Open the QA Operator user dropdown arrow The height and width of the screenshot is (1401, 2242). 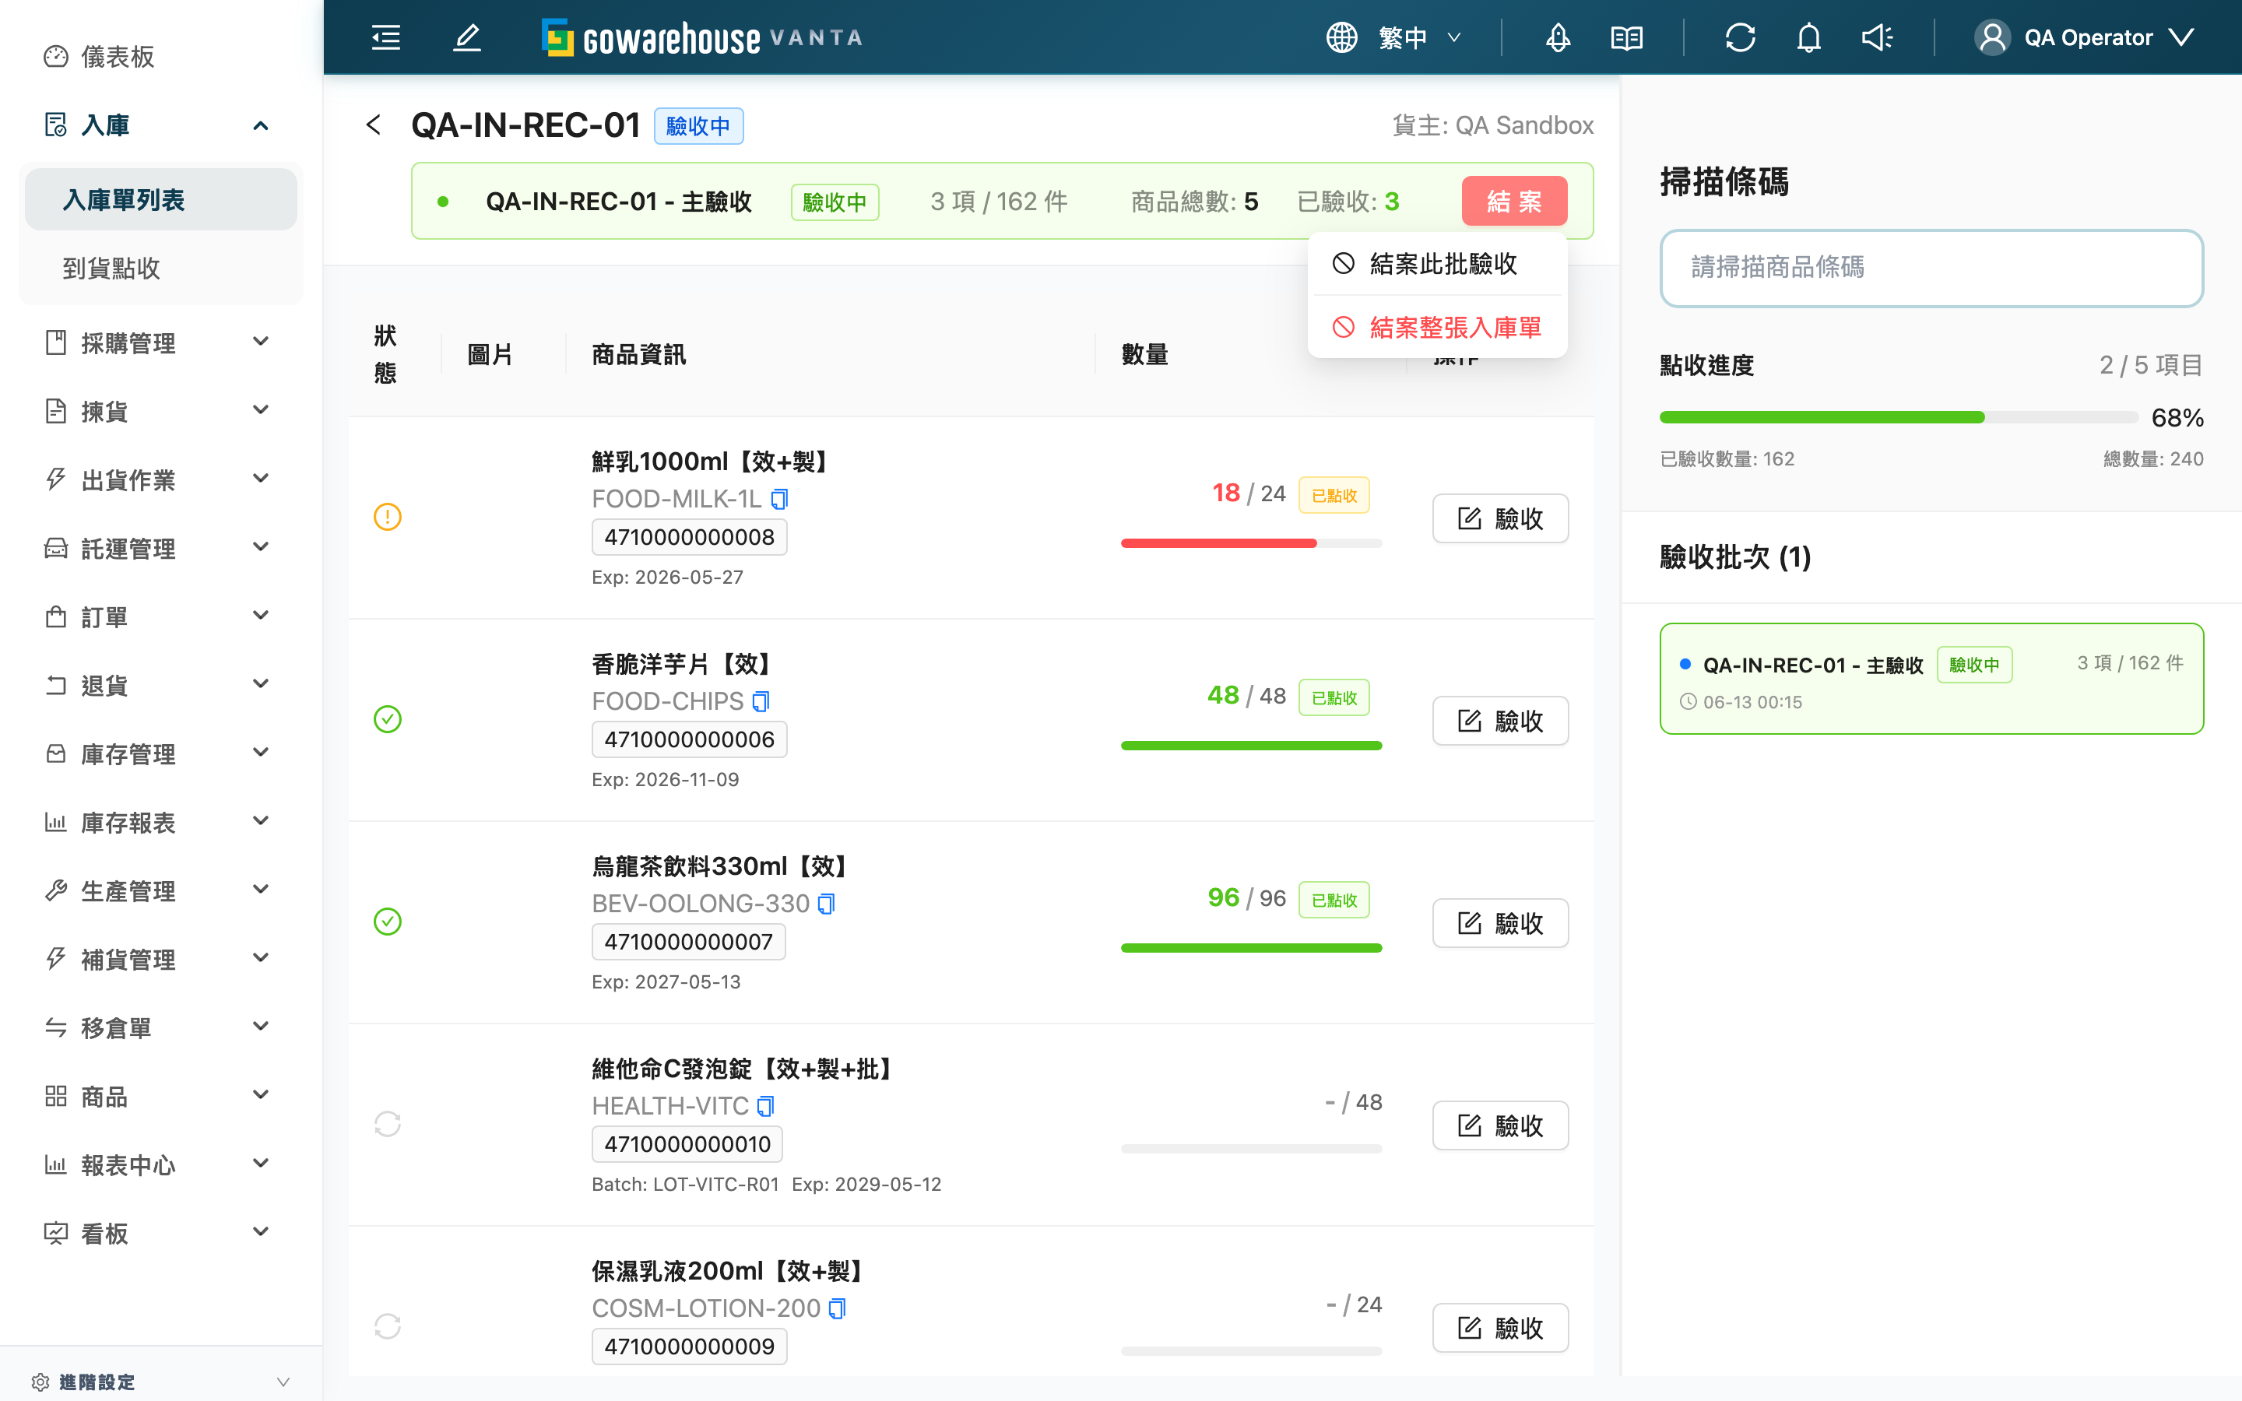click(x=2182, y=37)
